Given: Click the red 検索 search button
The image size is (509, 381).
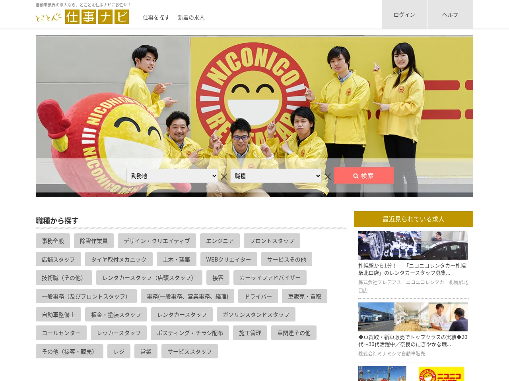Looking at the screenshot, I should 363,175.
